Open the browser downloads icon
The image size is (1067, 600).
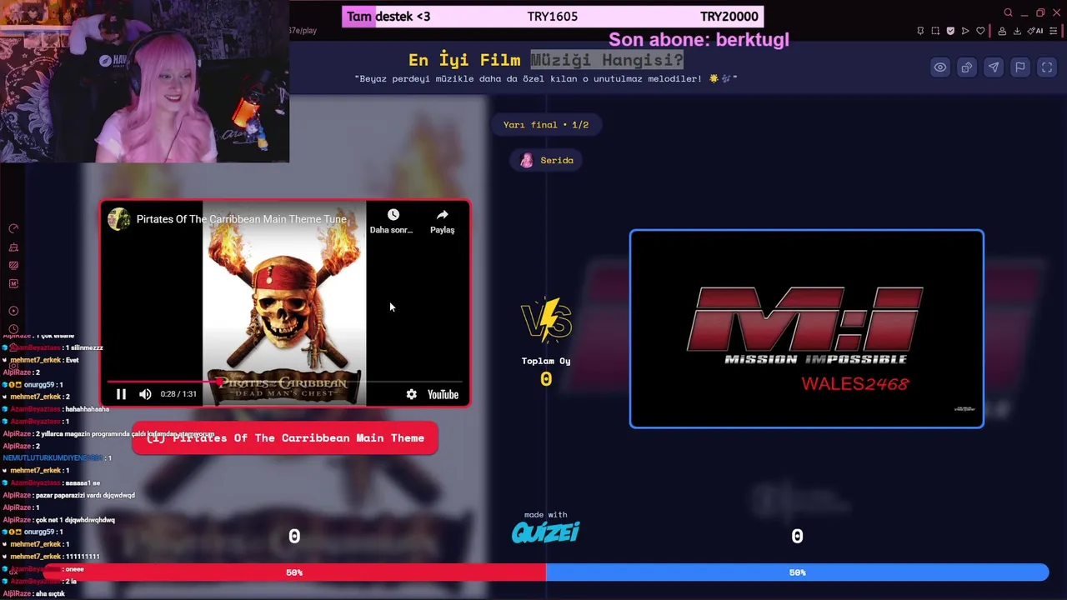[1017, 31]
